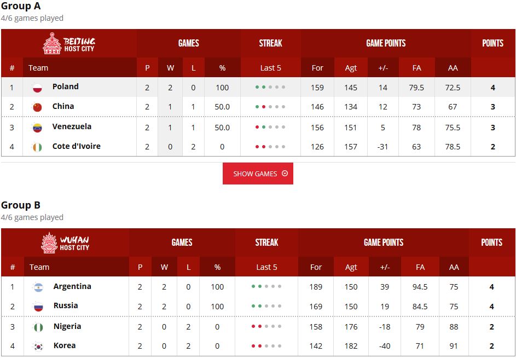Expand Group A games with Show Games

(x=258, y=174)
